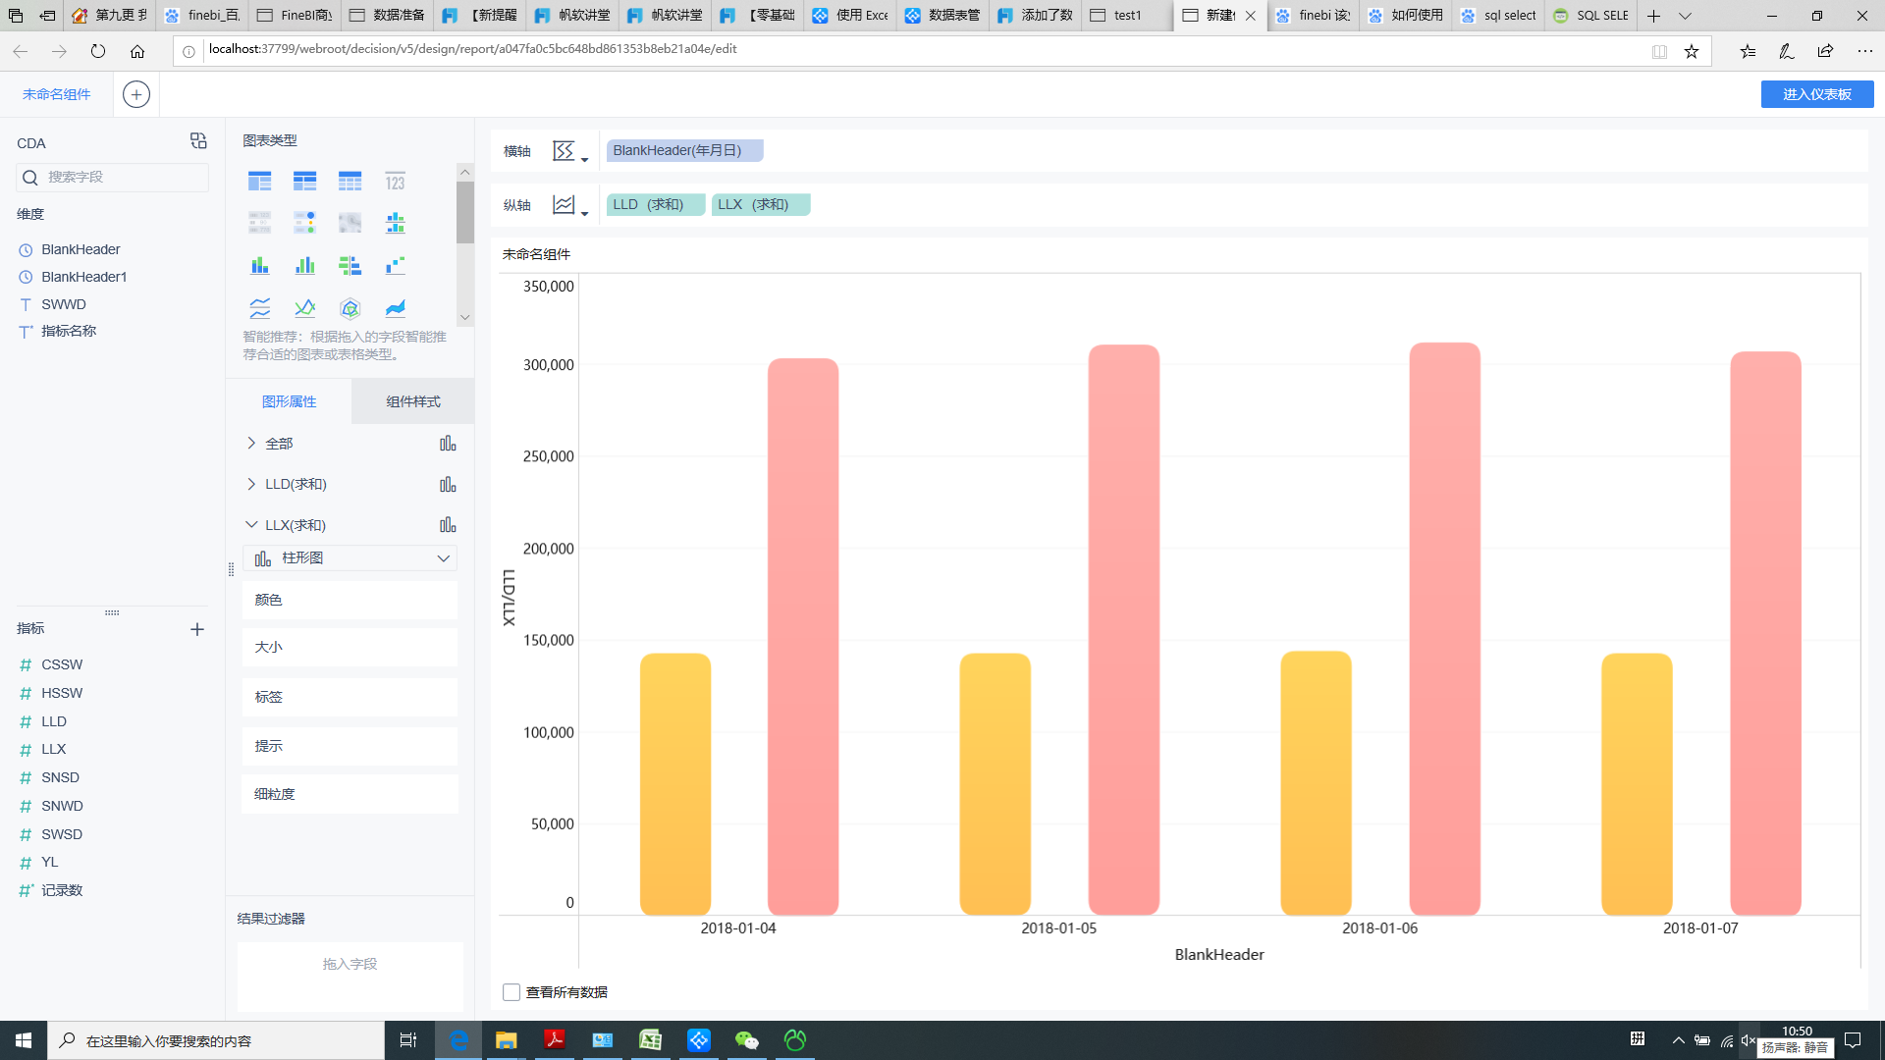Switch to the 图形属性 tab

(x=289, y=401)
